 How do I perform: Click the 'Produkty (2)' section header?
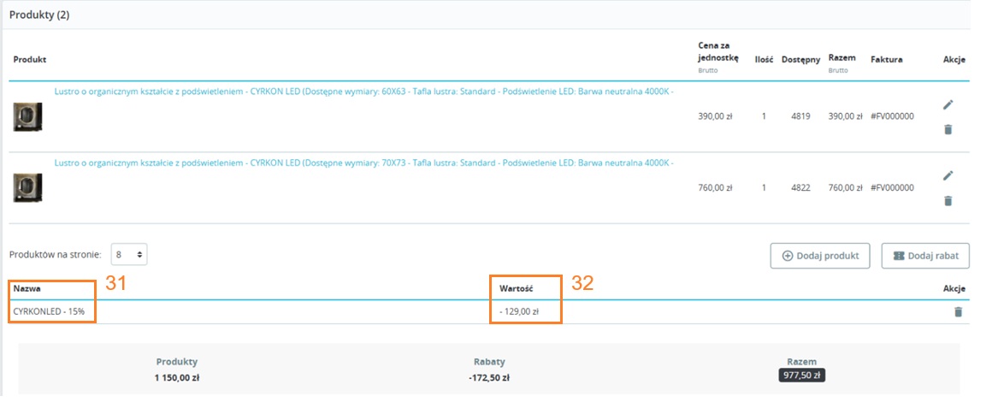[x=39, y=15]
